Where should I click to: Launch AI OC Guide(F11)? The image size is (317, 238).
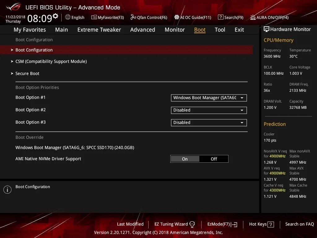[x=193, y=17]
